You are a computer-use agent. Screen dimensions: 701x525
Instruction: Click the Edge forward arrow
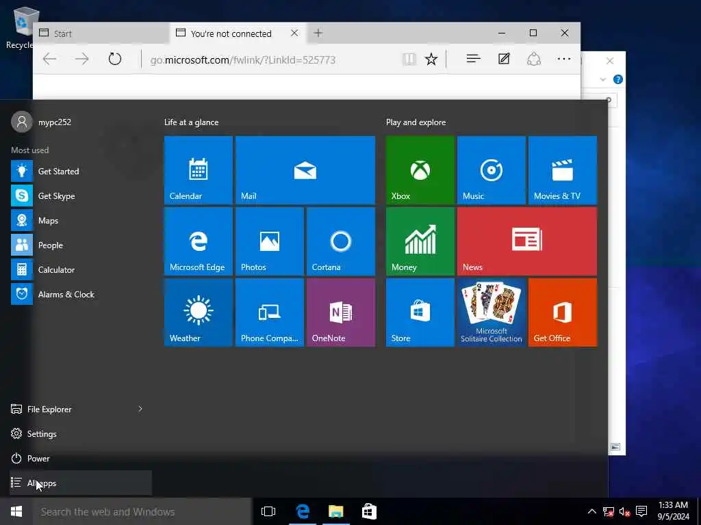82,59
